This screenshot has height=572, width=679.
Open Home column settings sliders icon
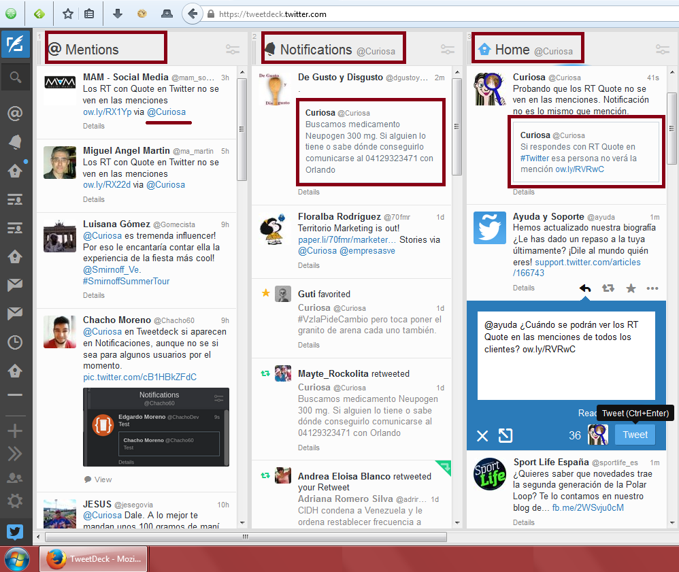(663, 50)
